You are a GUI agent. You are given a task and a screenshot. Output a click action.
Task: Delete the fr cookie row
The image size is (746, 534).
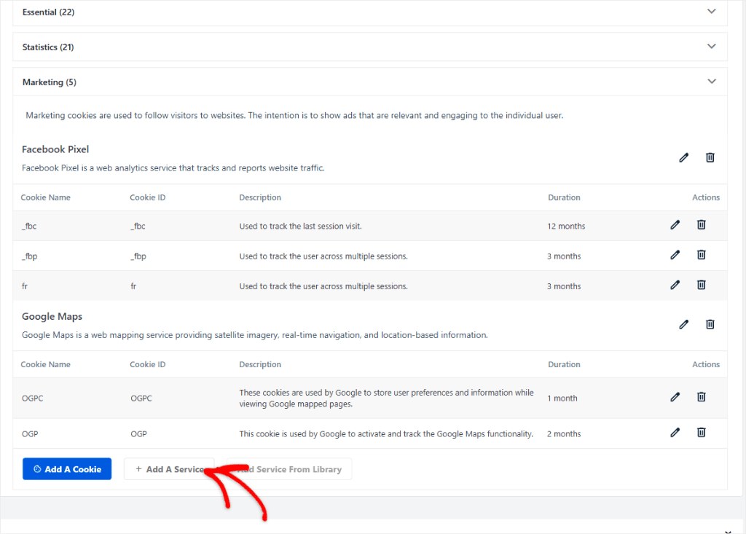pyautogui.click(x=702, y=285)
